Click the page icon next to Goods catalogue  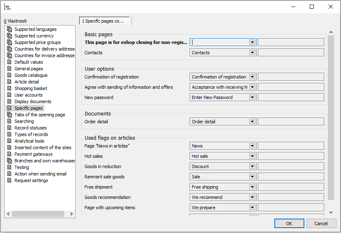pos(9,75)
